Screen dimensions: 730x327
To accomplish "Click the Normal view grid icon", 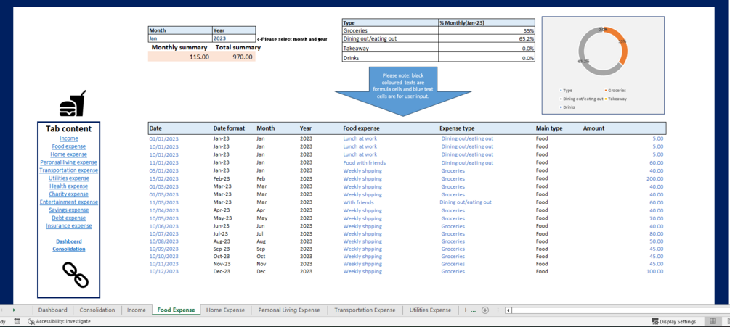I will [x=713, y=321].
